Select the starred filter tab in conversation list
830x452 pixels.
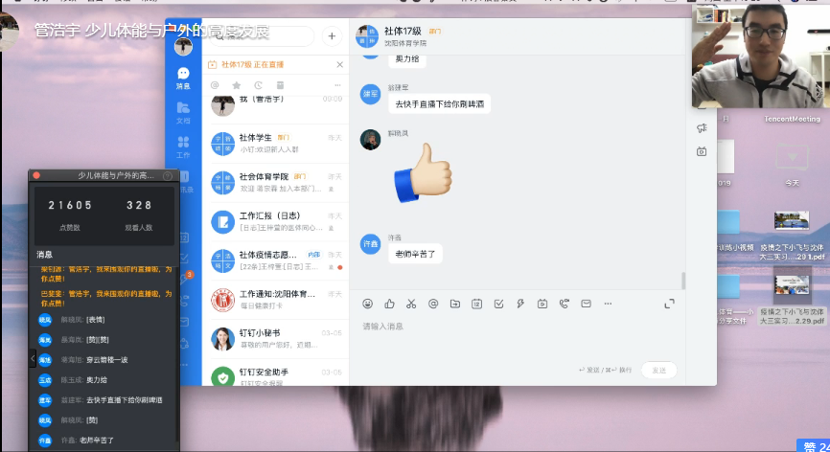pos(236,85)
